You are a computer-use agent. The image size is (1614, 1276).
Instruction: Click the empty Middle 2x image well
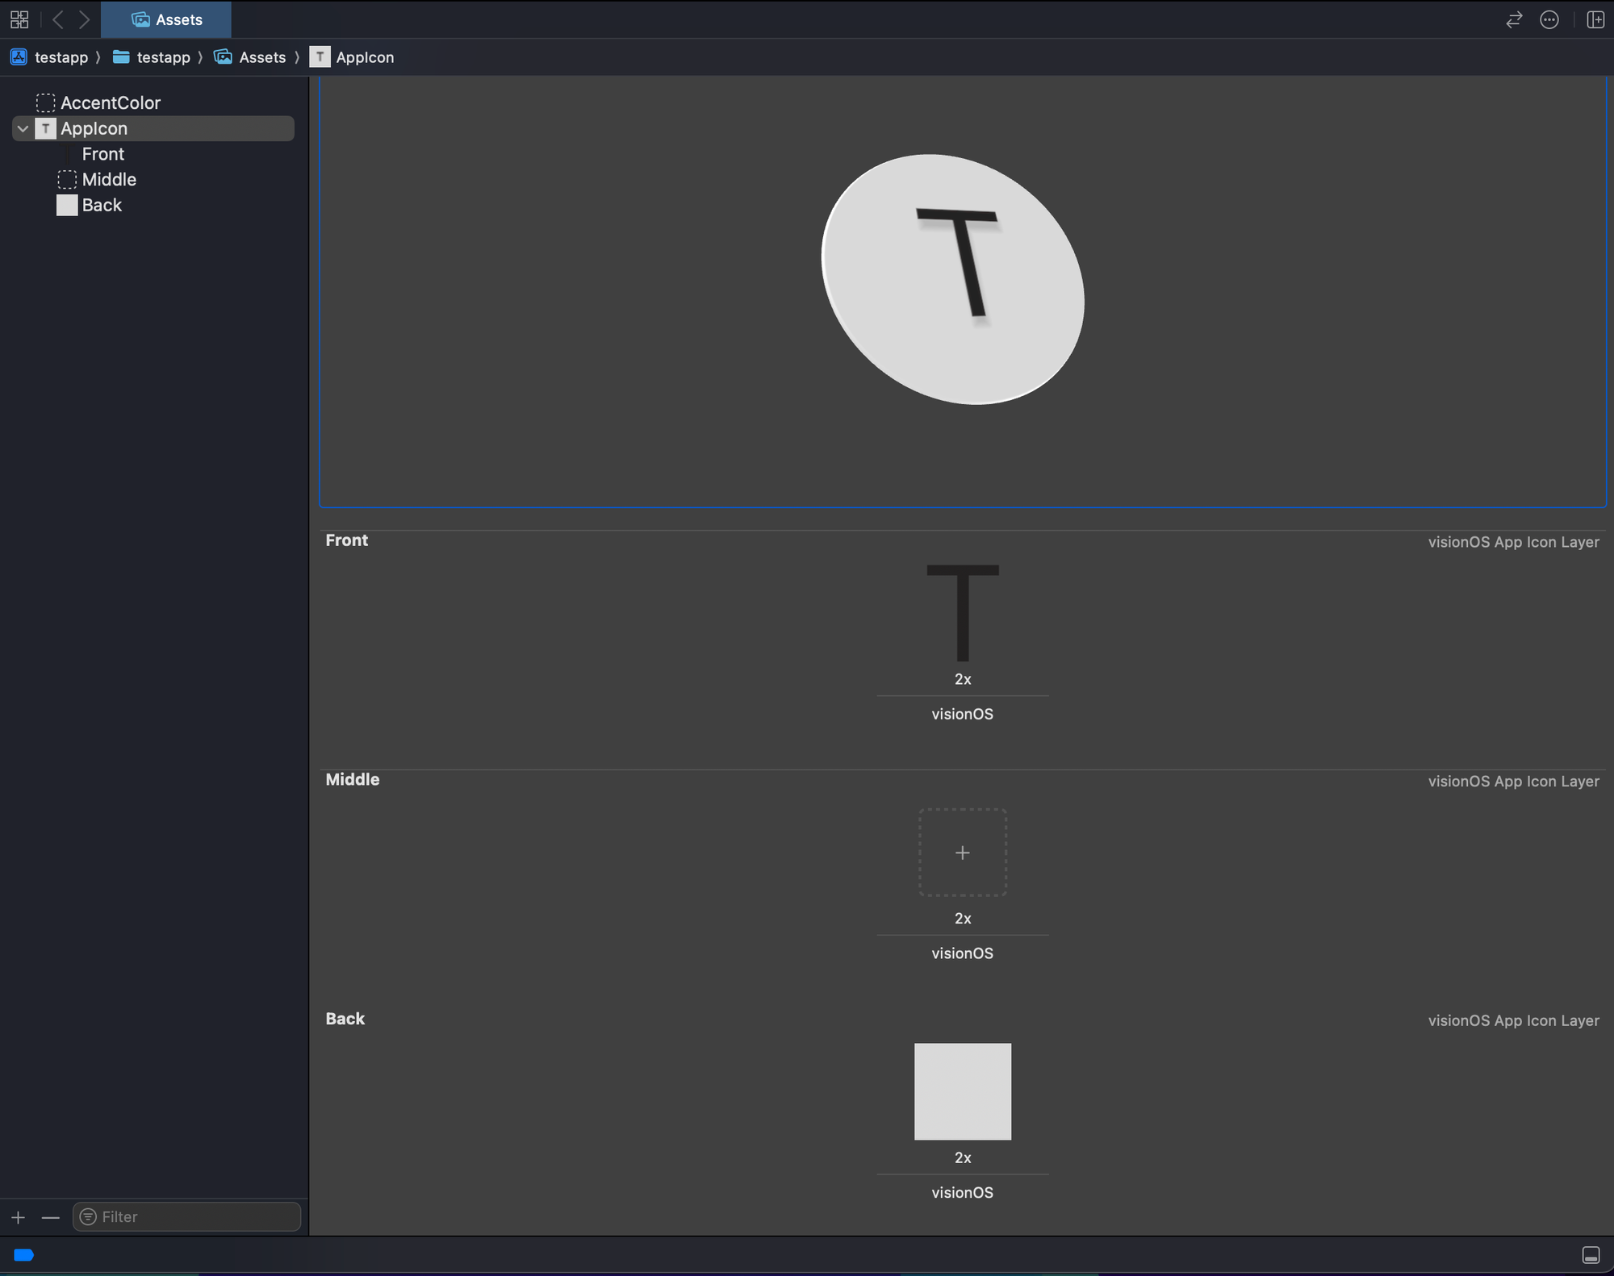pos(962,853)
